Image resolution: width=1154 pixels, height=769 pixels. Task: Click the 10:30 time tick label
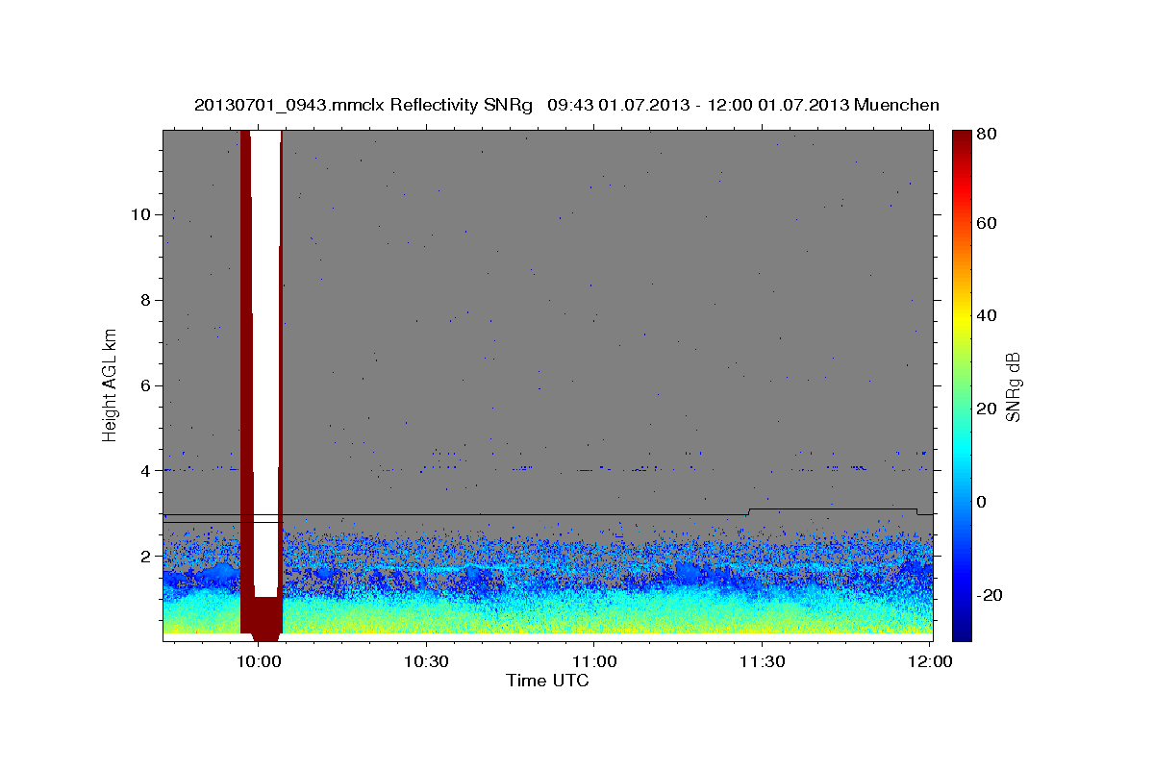[426, 662]
